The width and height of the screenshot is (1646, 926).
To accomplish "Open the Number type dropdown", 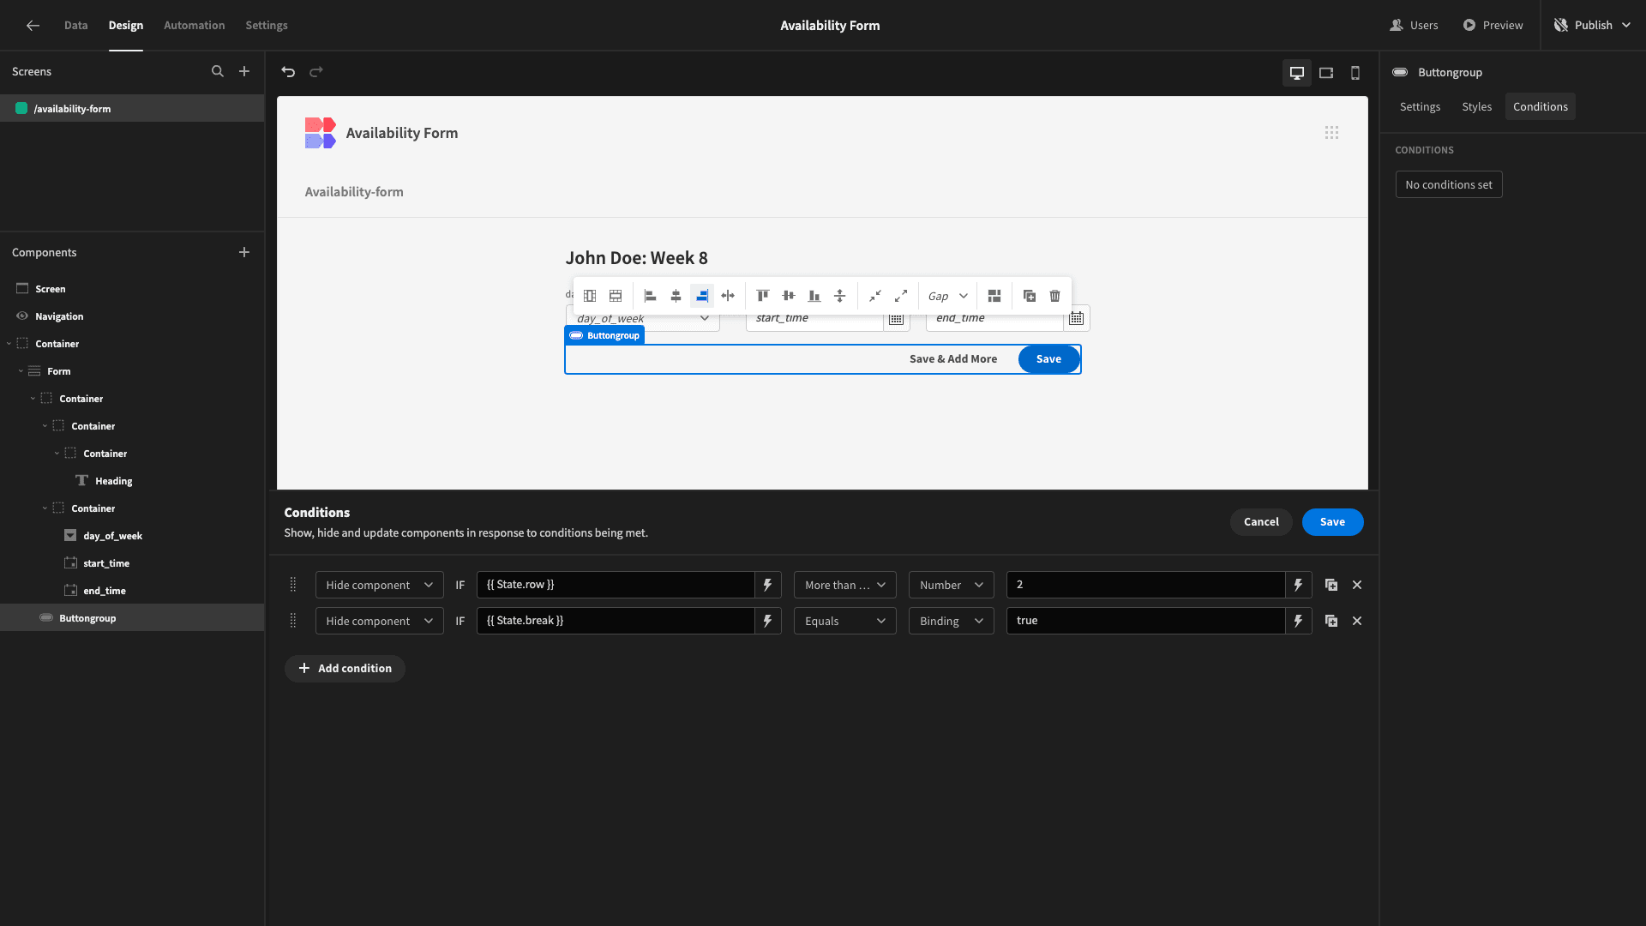I will 952,585.
